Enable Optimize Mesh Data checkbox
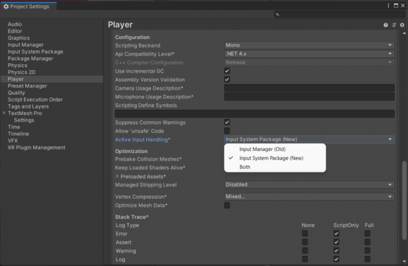Viewport: 408px width, 266px height. (x=227, y=205)
